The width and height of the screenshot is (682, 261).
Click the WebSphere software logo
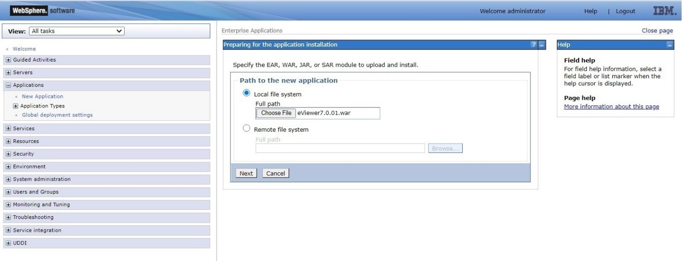click(x=42, y=10)
